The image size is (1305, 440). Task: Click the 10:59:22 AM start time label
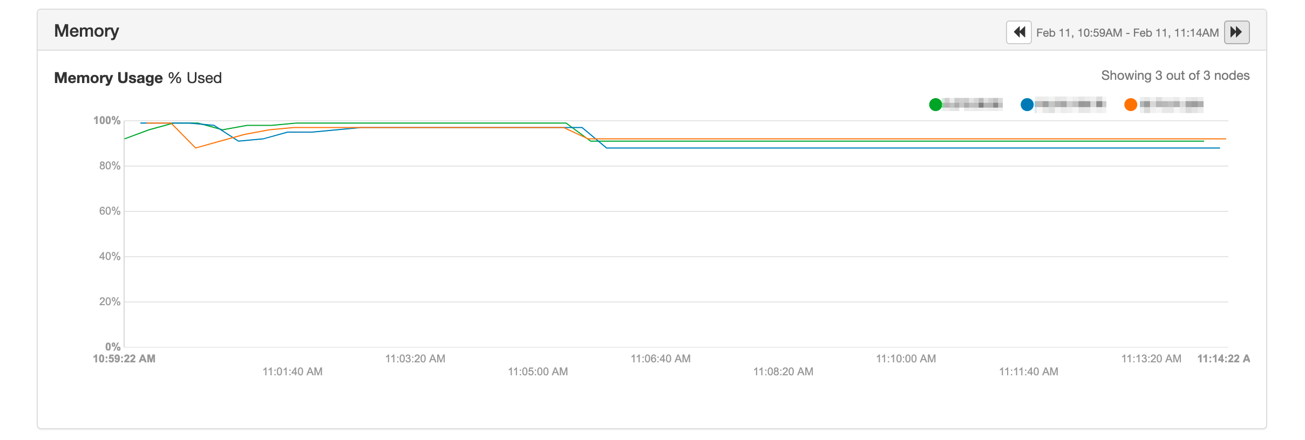coord(124,359)
